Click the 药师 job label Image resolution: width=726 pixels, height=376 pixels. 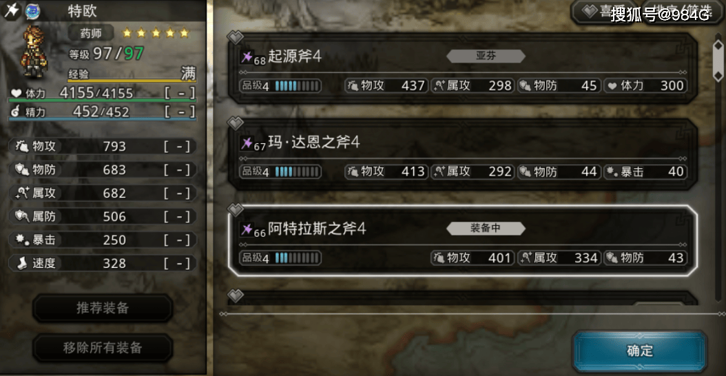click(91, 33)
